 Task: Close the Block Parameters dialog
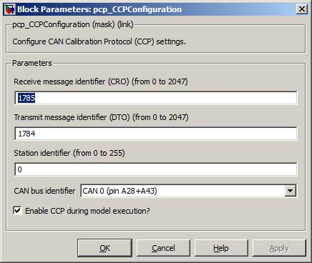point(302,9)
